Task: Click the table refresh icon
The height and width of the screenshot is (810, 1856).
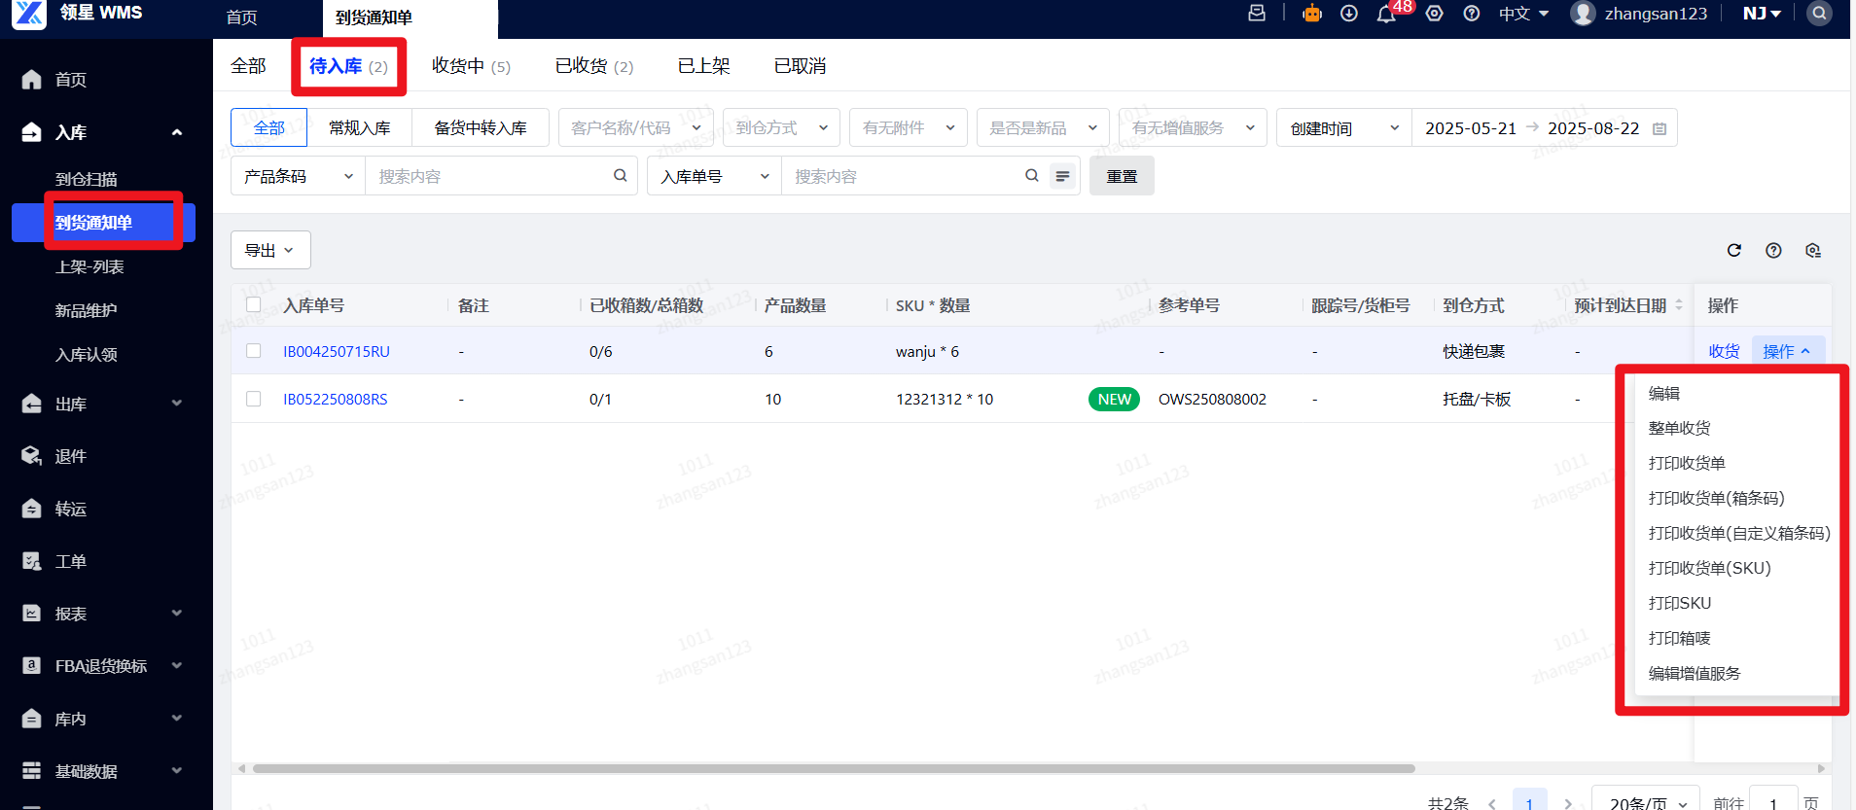Action: click(x=1733, y=251)
